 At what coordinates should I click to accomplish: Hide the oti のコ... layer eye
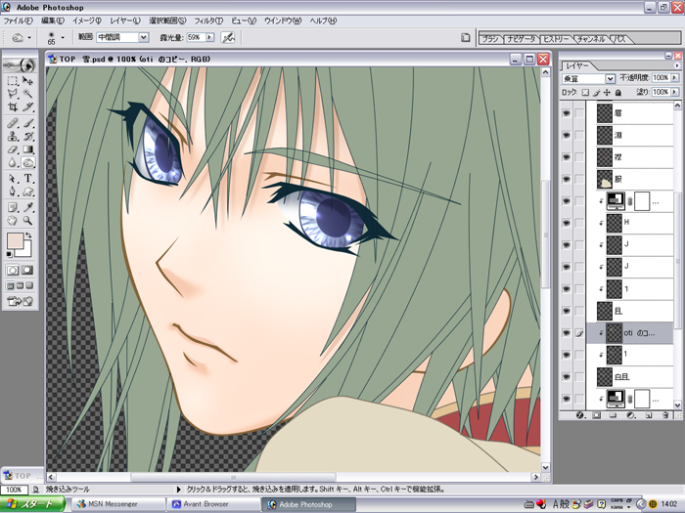pos(567,333)
